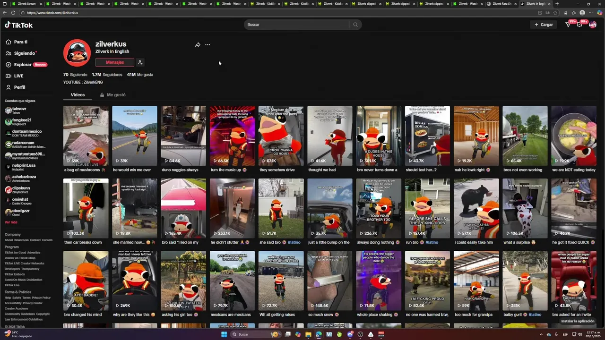Select the Videos tab

coord(78,95)
